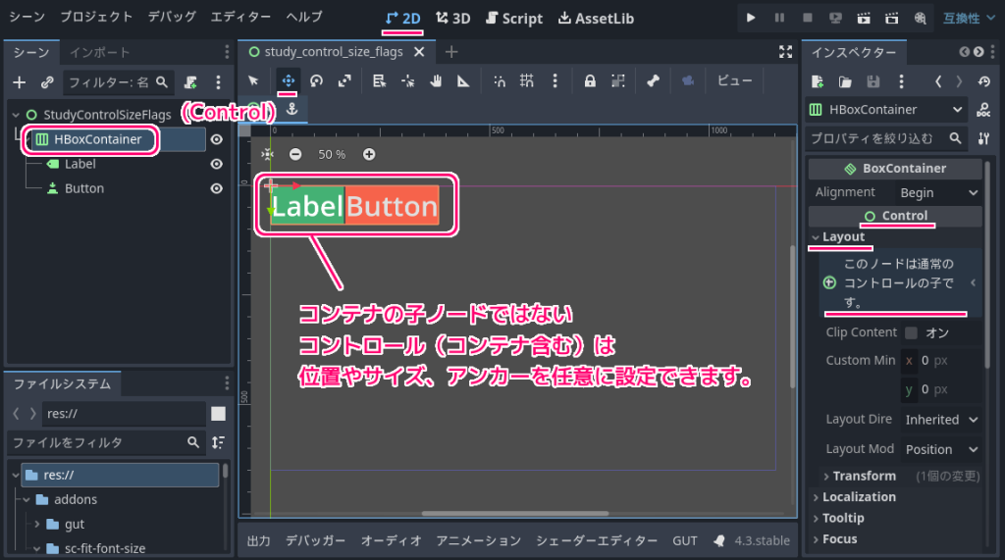Open inspector property sort settings icon
1005x560 pixels.
click(983, 138)
